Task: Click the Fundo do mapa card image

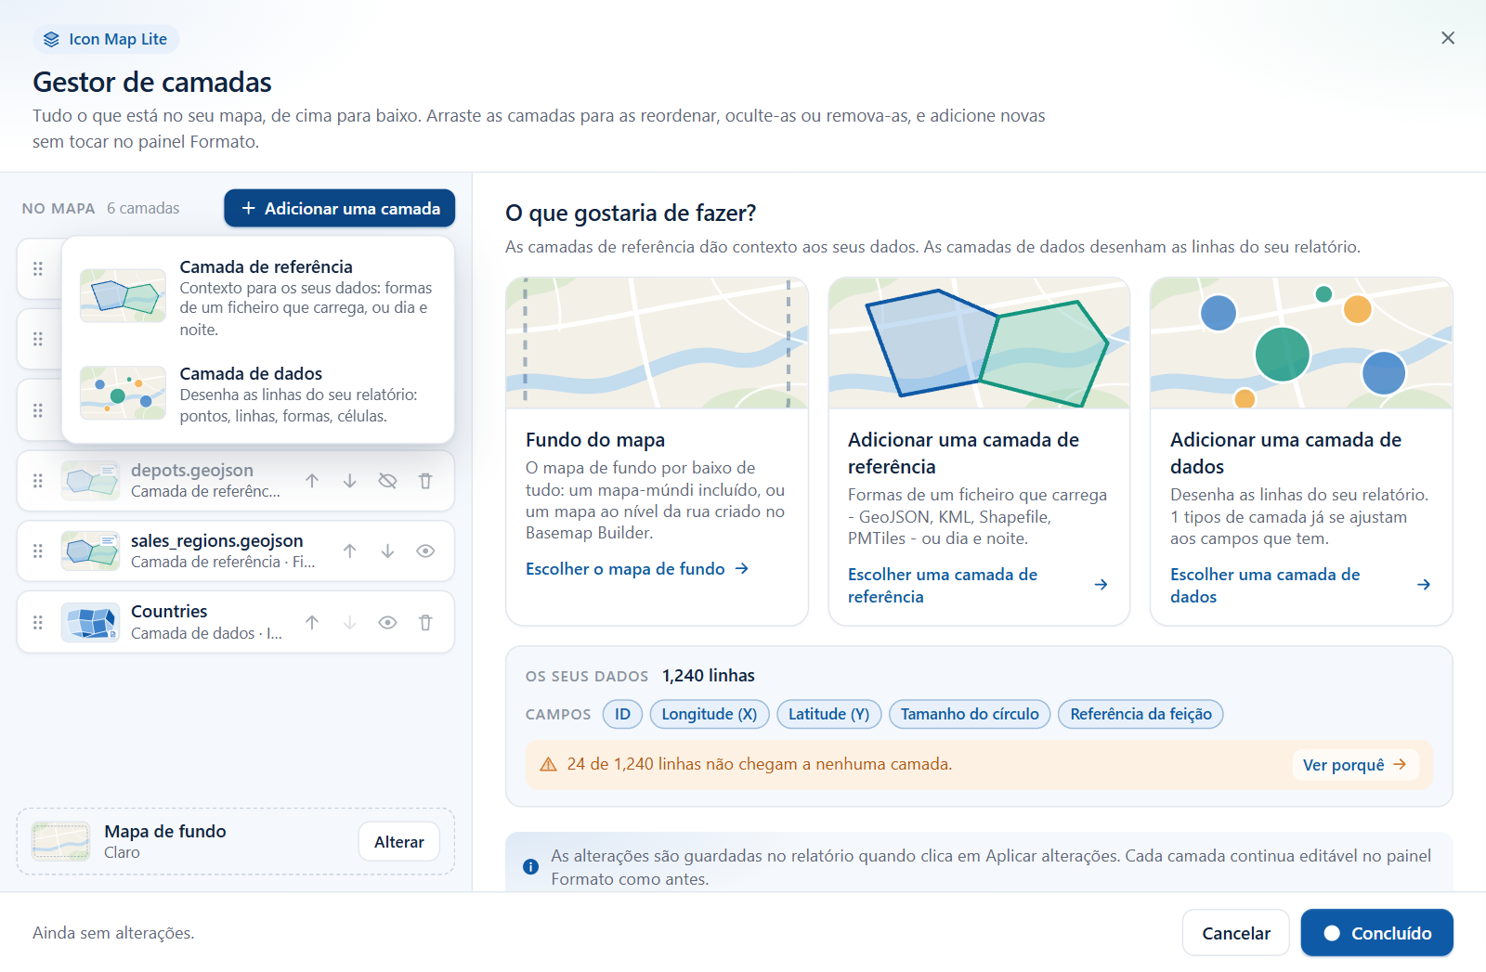Action: [657, 343]
